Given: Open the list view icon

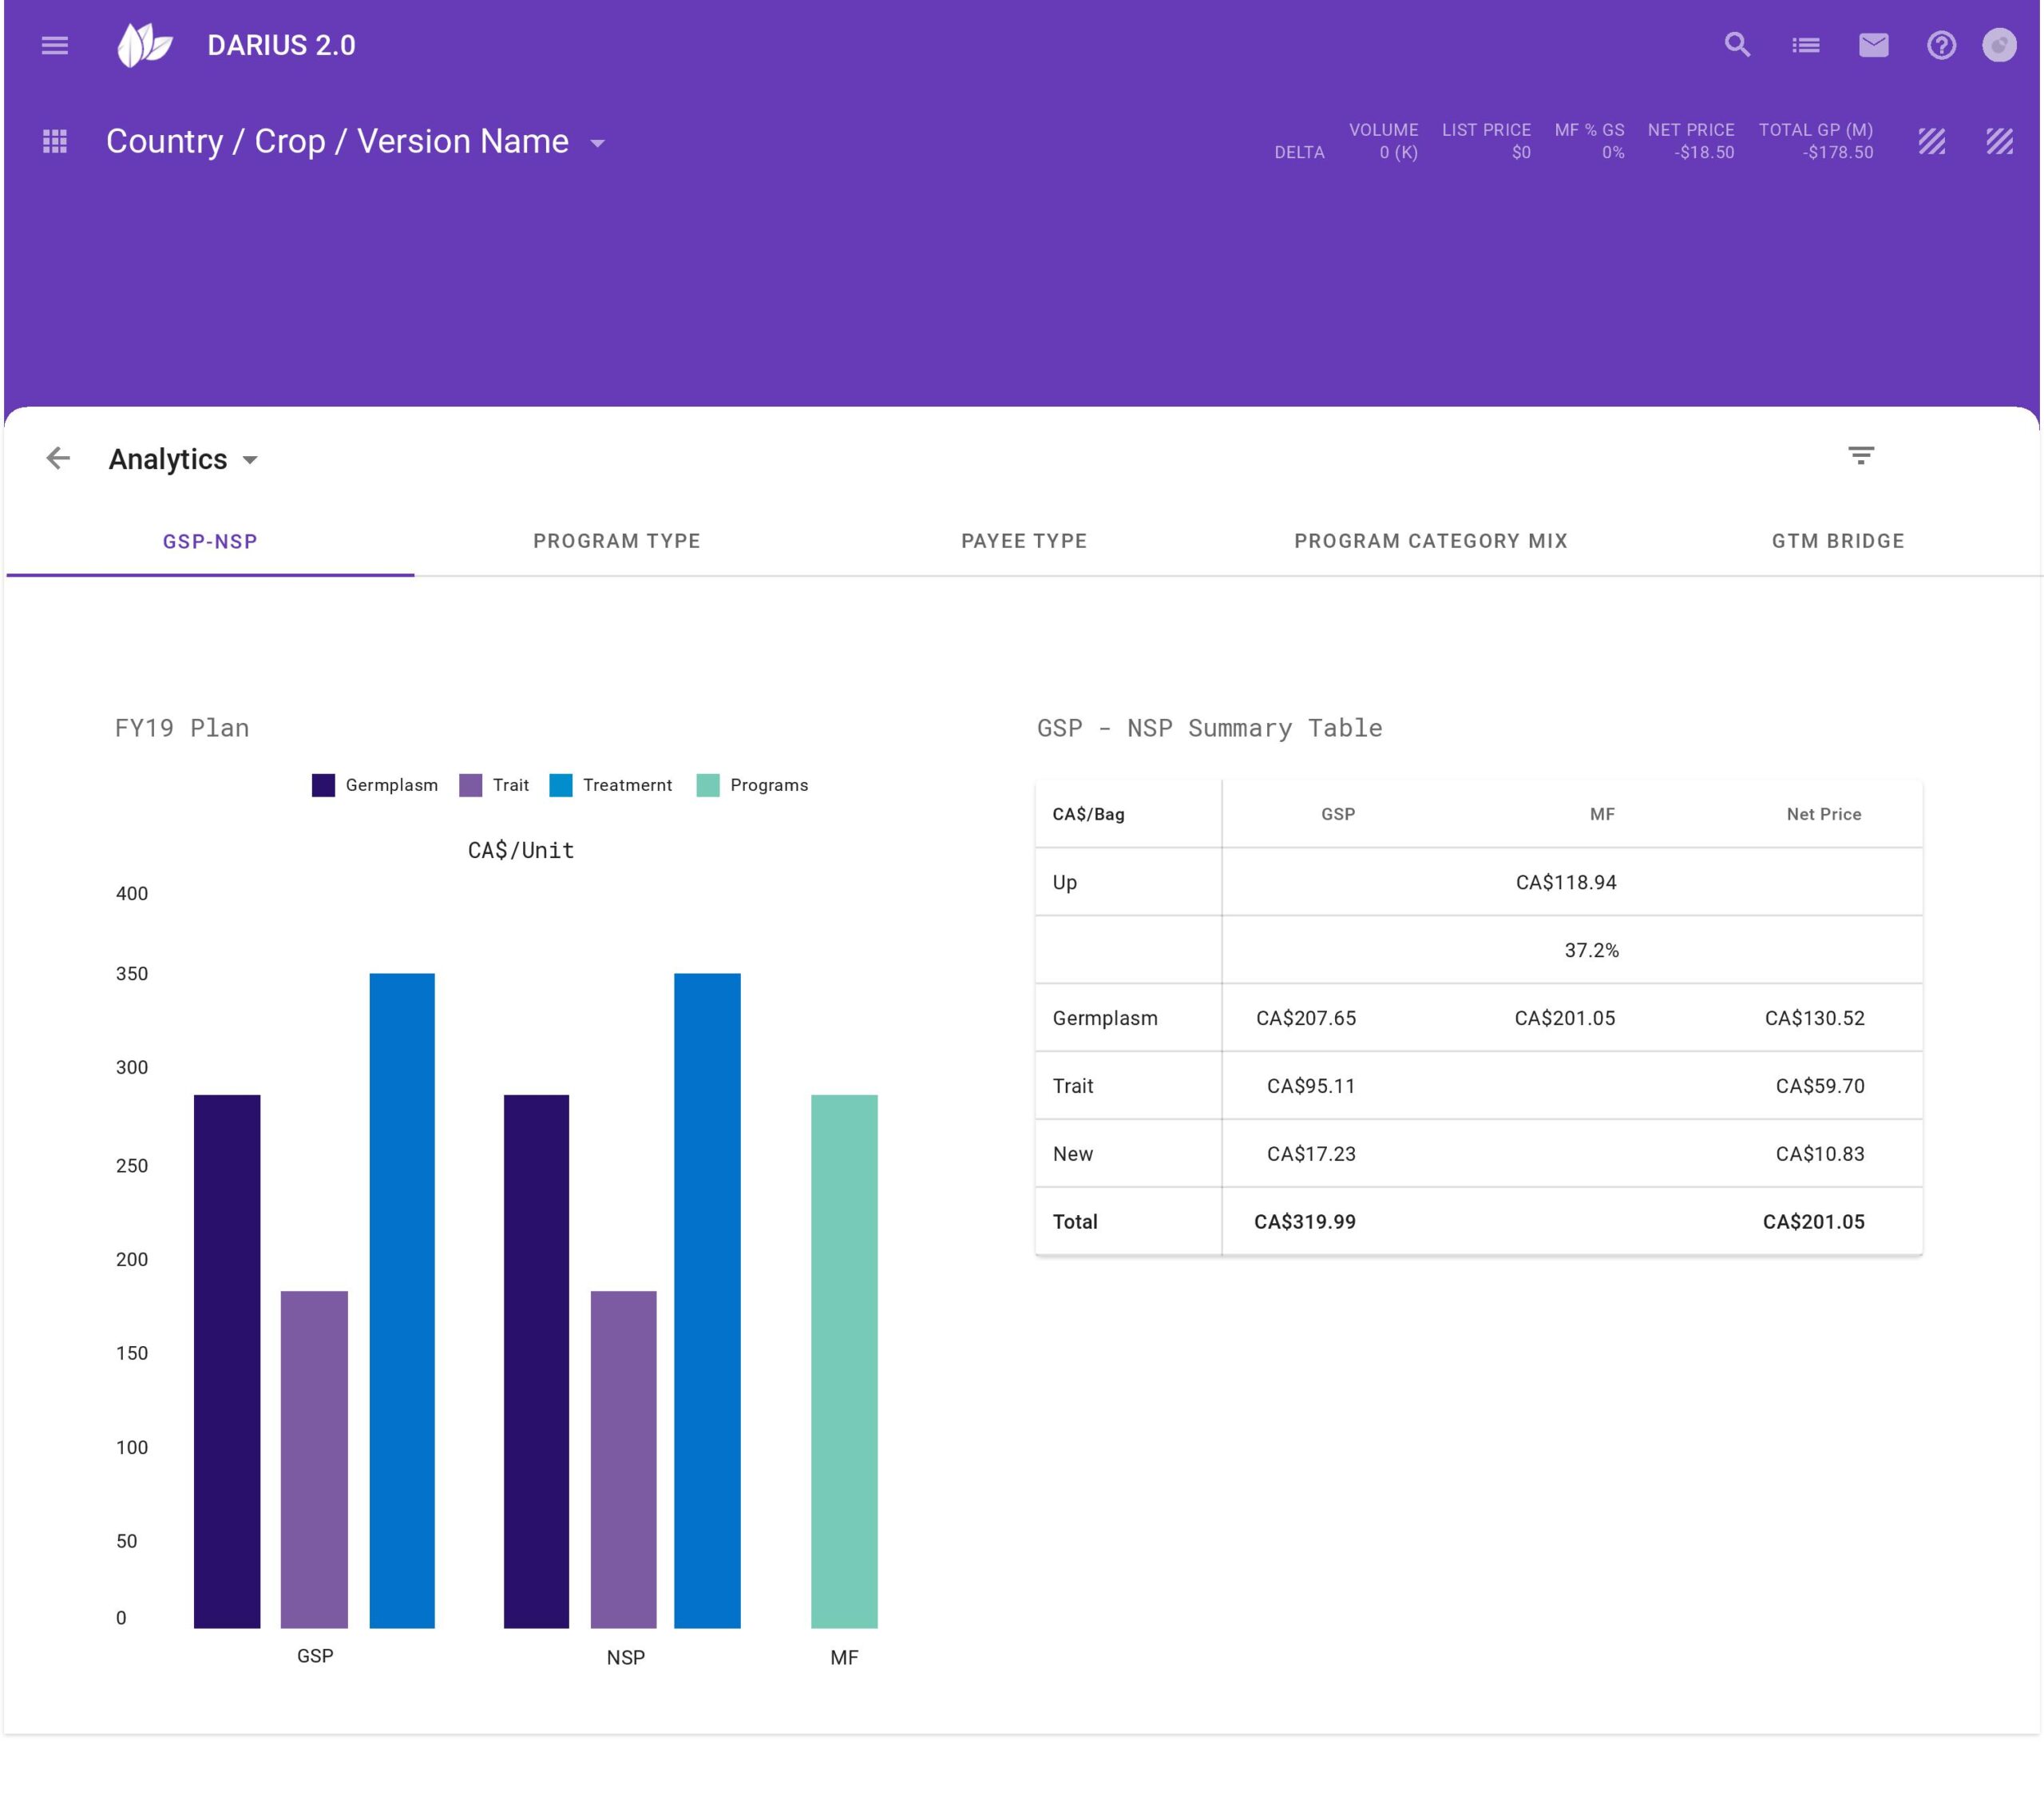Looking at the screenshot, I should (1805, 45).
